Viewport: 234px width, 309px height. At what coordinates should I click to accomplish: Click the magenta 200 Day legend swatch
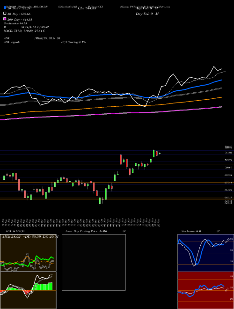(x=5, y=19)
